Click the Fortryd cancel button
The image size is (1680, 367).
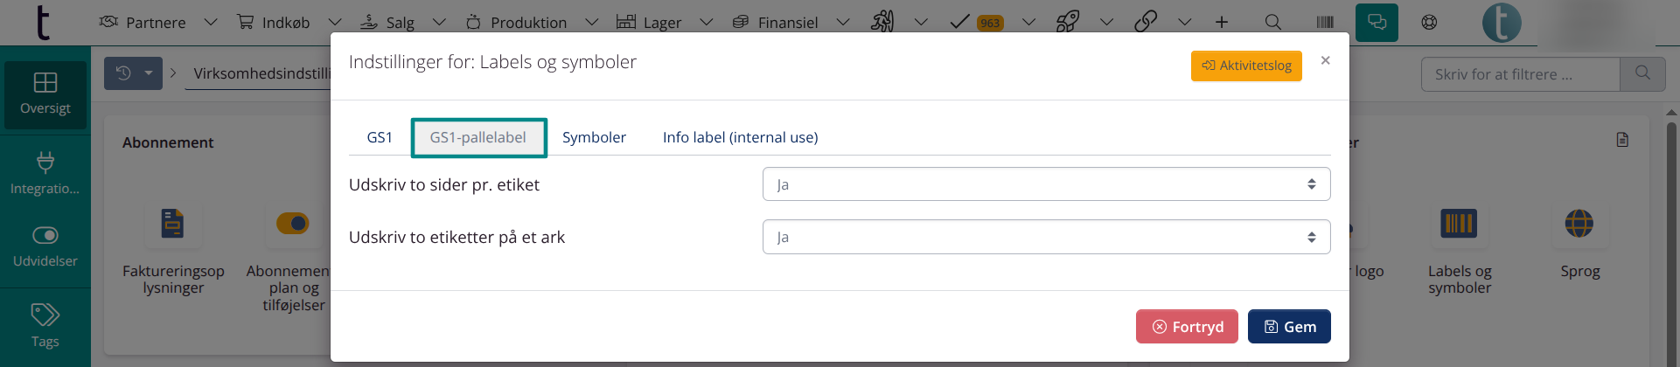point(1187,327)
